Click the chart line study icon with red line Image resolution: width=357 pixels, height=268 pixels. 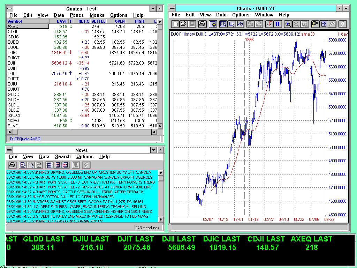[269, 24]
